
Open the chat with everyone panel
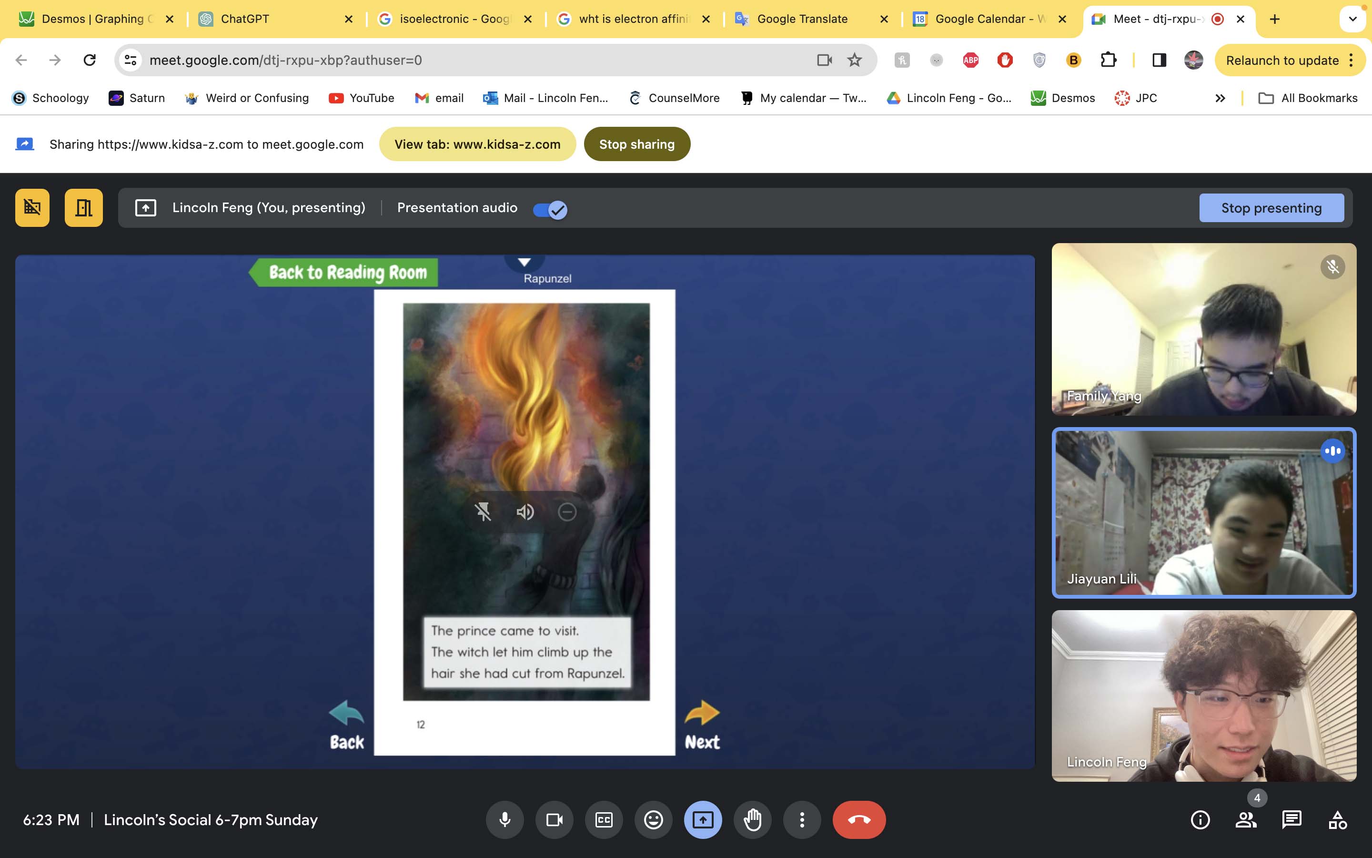(1291, 819)
